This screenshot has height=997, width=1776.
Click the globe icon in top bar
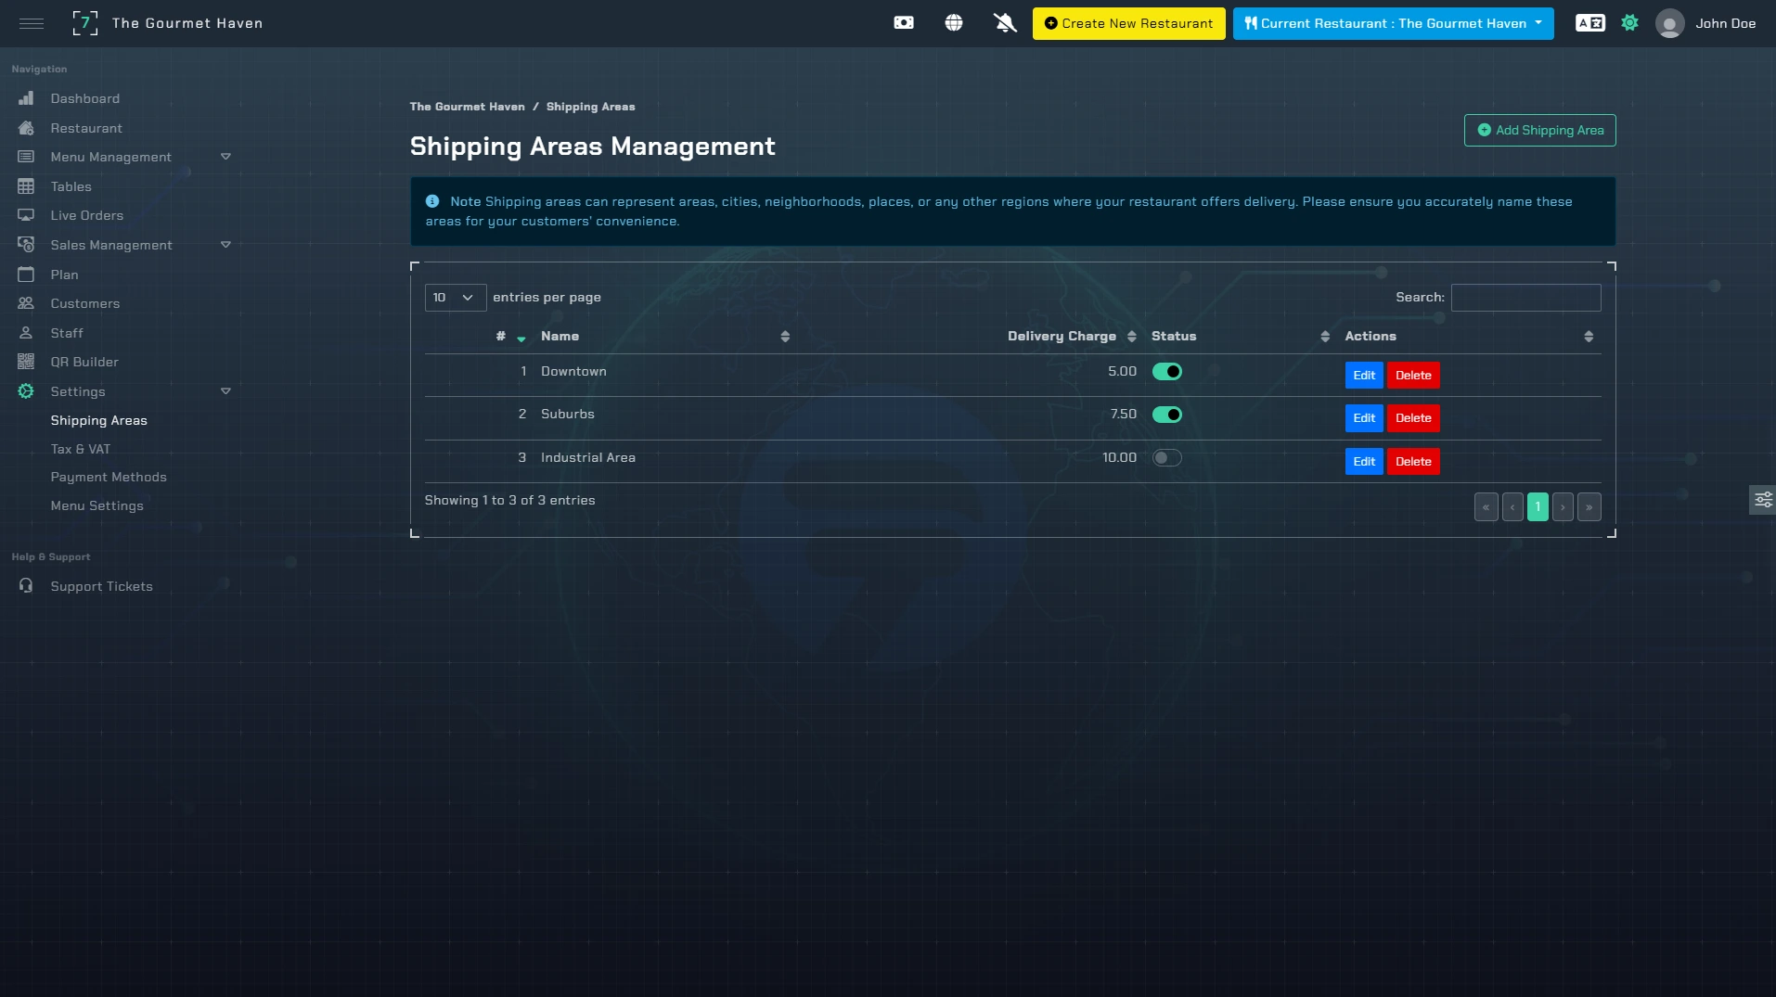(x=954, y=23)
